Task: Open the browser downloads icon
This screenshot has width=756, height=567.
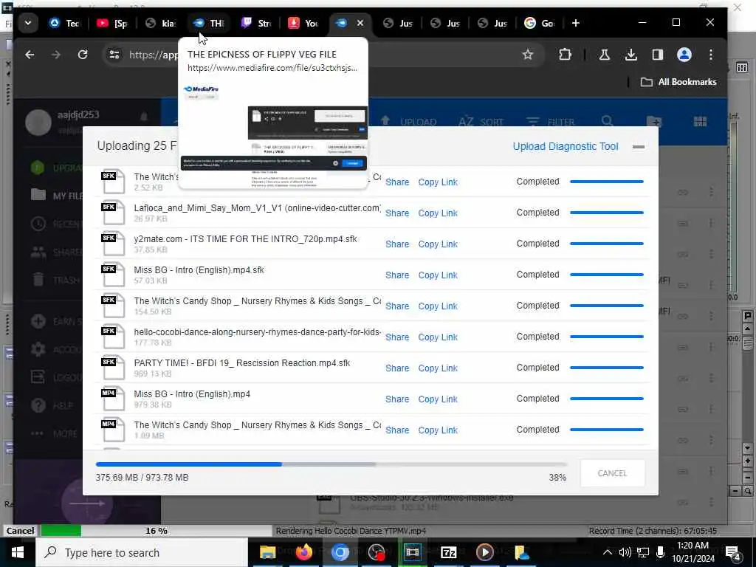Action: tap(630, 55)
